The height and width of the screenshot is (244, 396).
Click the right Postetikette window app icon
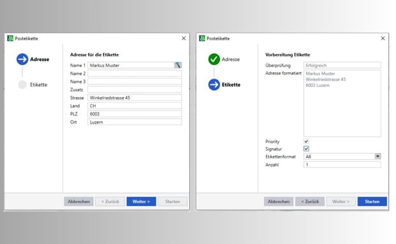[202, 38]
